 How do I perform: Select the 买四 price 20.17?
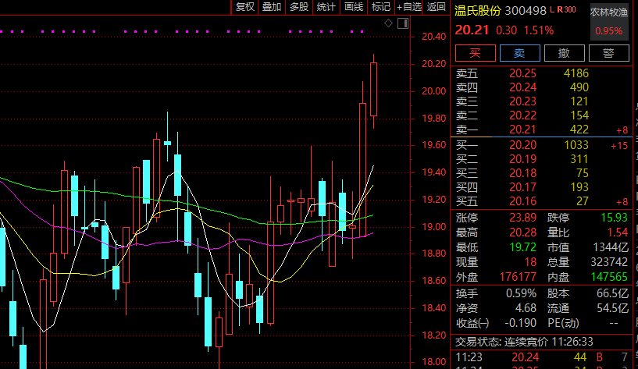click(523, 187)
